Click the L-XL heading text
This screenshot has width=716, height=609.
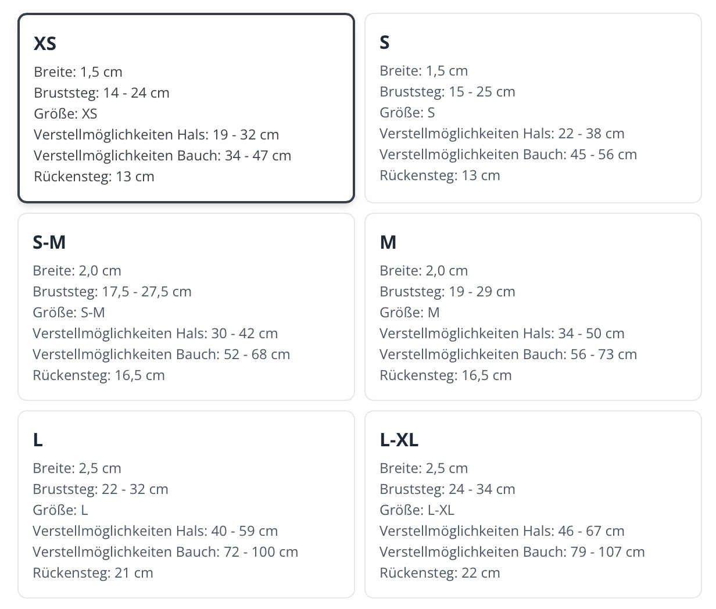coord(399,440)
